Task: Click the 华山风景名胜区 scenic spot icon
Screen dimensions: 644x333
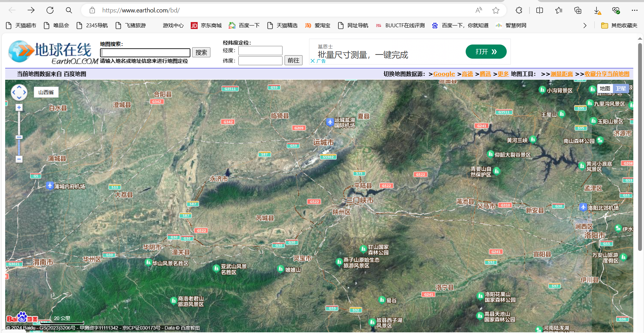Action: [x=148, y=263]
